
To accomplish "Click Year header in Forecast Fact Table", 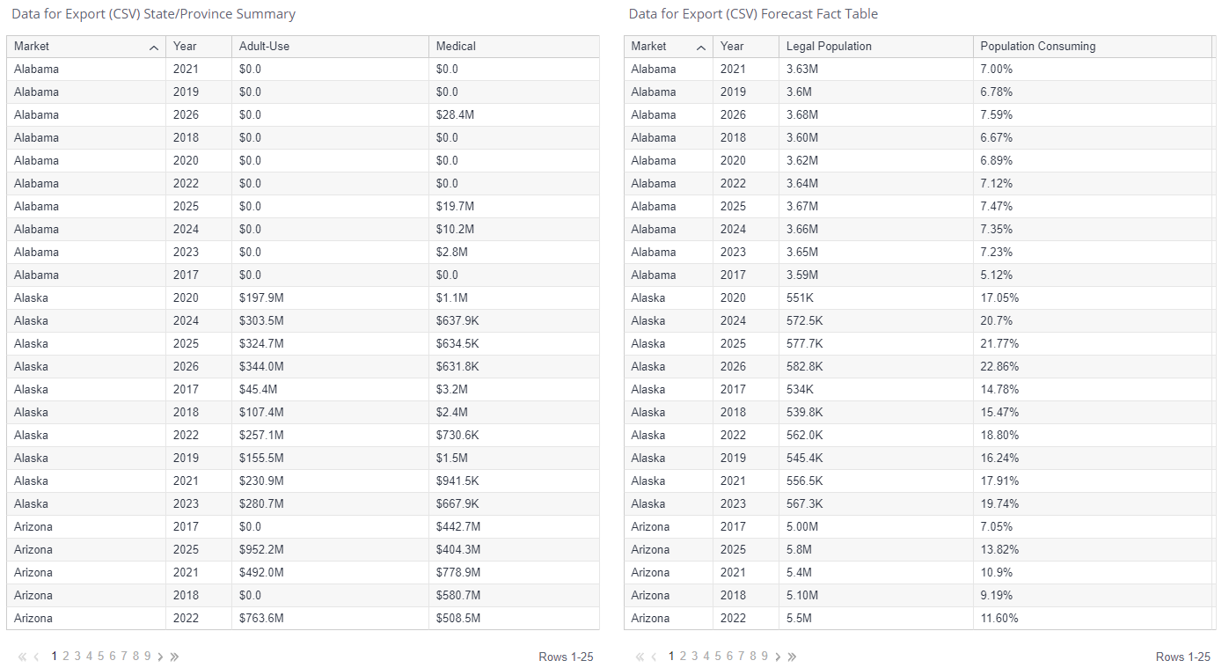I will tap(732, 47).
